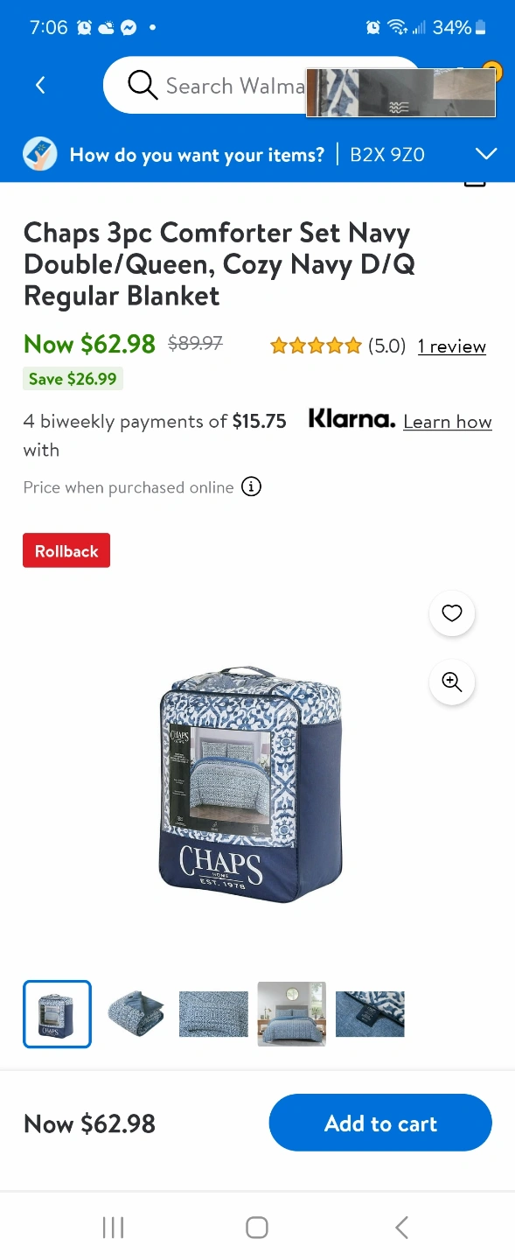Expand the delivery options chevron

pos(485,154)
